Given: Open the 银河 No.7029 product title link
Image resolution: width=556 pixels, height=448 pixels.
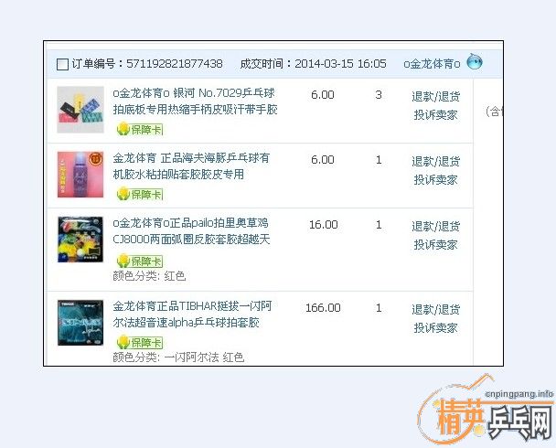Looking at the screenshot, I should (194, 101).
